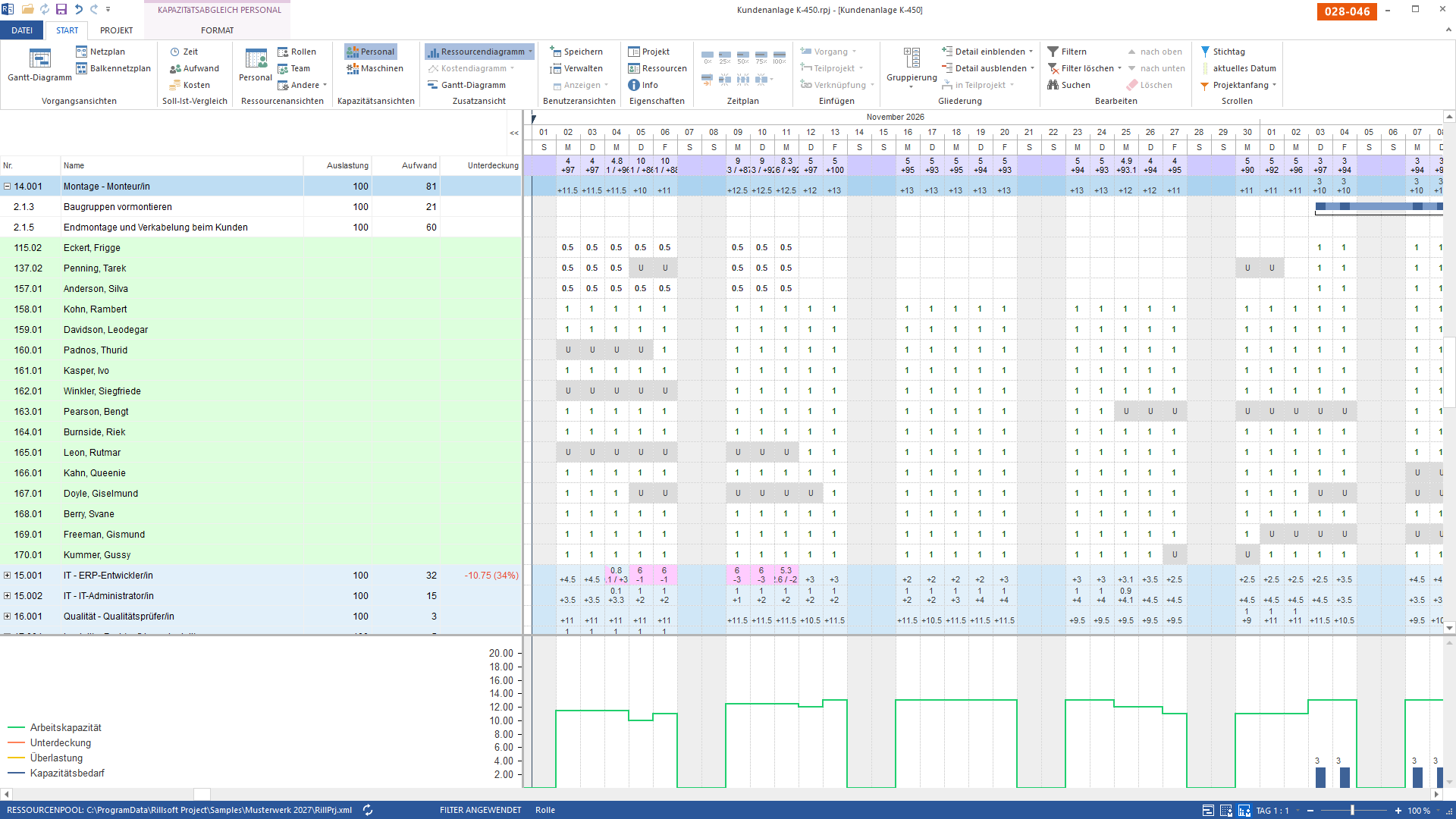
Task: Click the Rillsoft application icon in the title bar
Action: (x=8, y=9)
